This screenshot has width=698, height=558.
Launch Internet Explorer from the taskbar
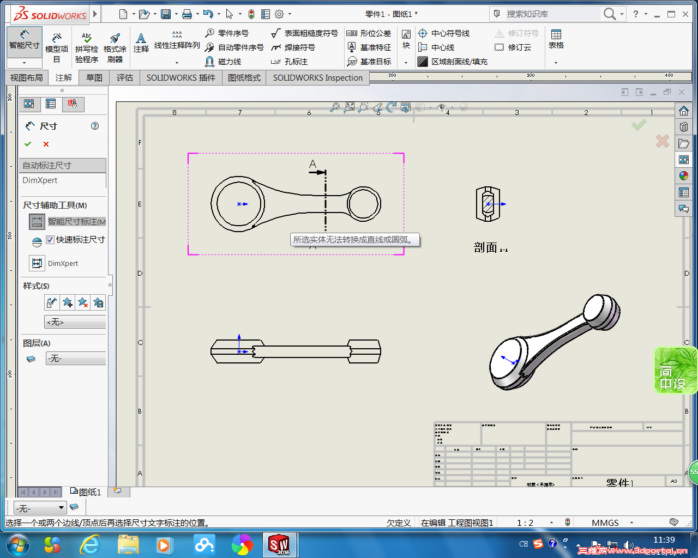[91, 545]
